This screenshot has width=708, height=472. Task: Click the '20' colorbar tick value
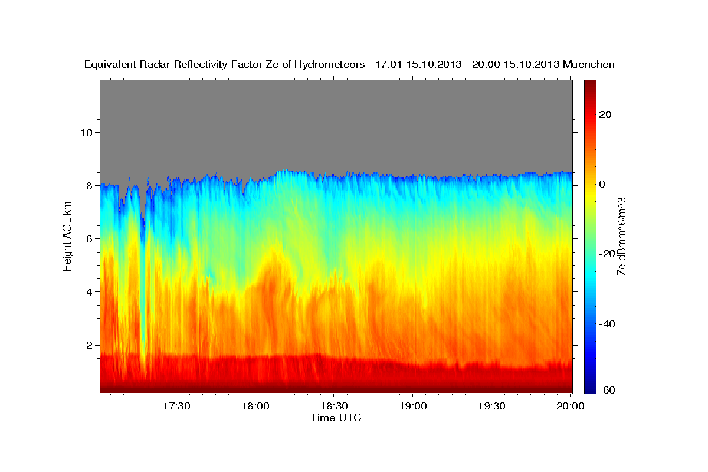(605, 114)
